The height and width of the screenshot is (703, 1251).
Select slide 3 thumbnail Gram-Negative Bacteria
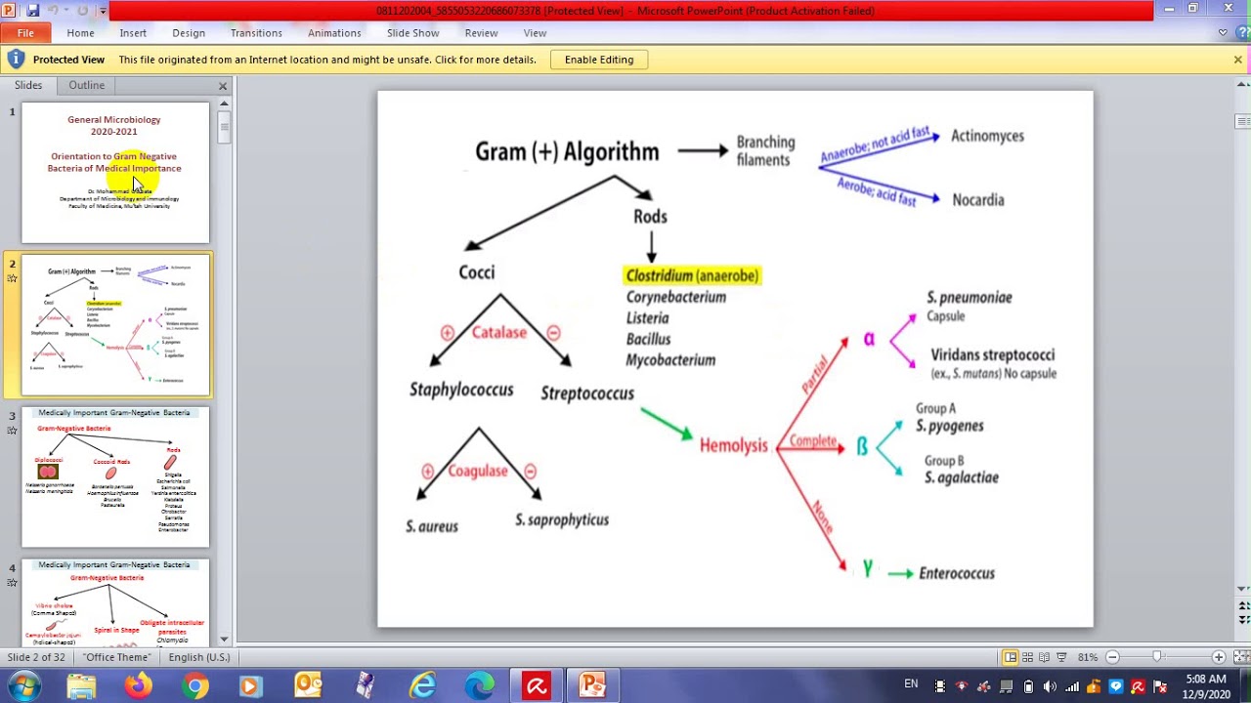[115, 477]
